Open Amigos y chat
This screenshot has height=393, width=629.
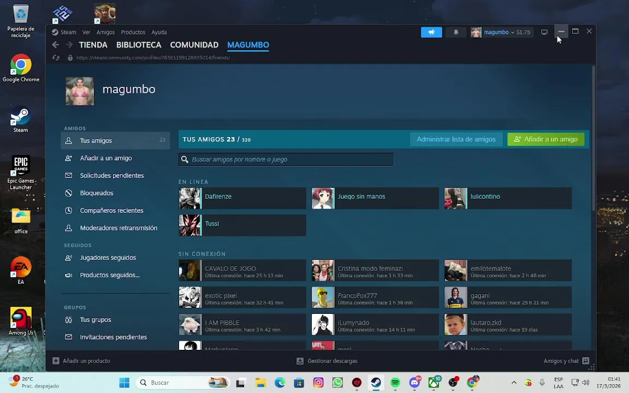click(566, 361)
